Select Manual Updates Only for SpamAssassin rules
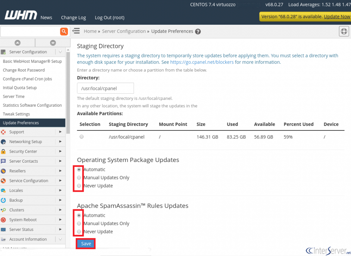 coord(79,223)
